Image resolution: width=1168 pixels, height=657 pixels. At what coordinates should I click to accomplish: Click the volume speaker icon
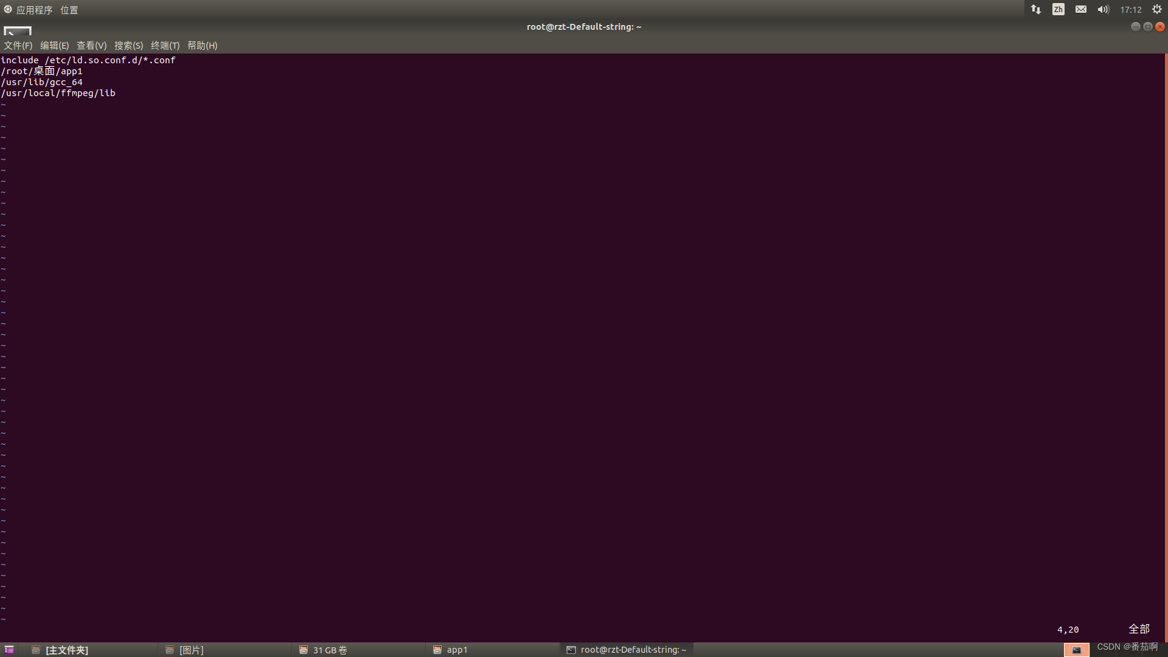coord(1103,9)
